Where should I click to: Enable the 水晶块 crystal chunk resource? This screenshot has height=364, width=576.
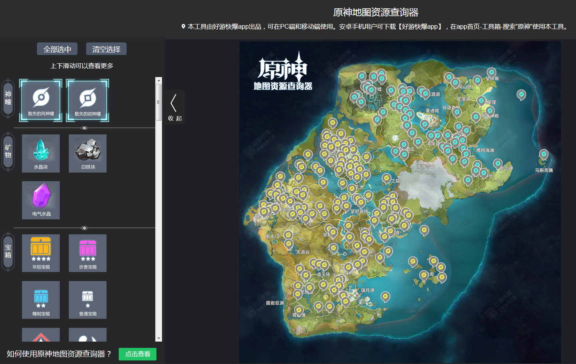(41, 154)
